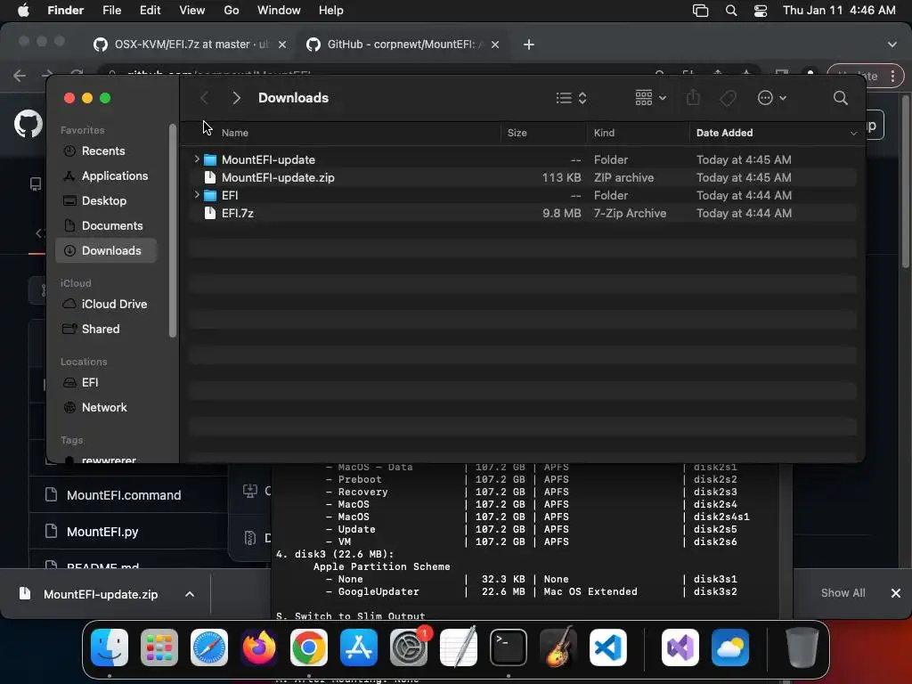
Task: Select EFI volume under Locations
Action: [x=90, y=383]
